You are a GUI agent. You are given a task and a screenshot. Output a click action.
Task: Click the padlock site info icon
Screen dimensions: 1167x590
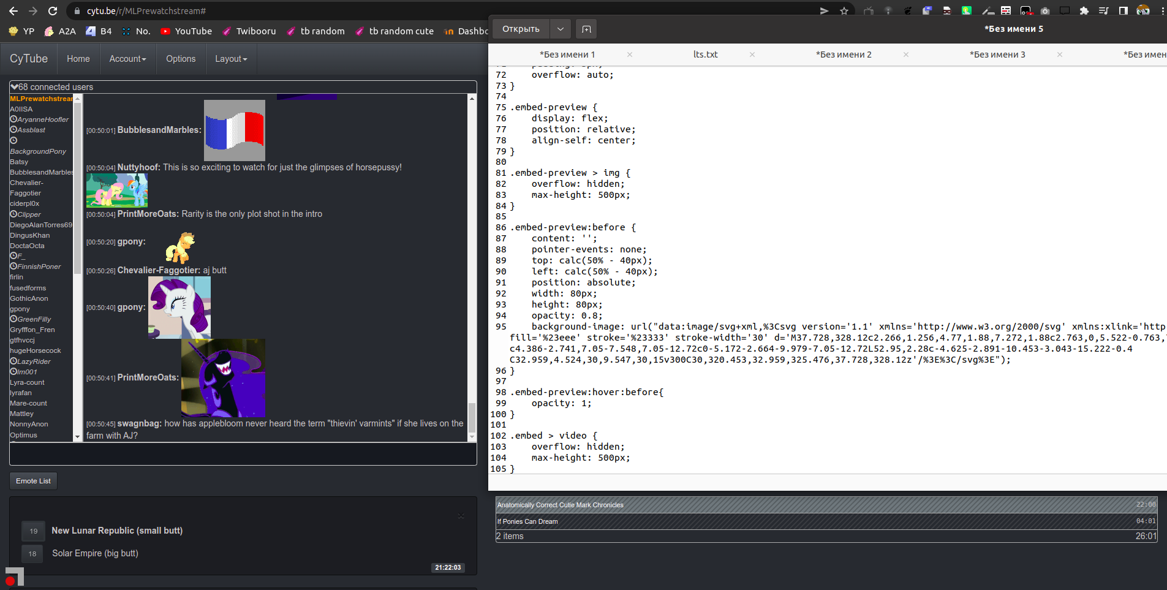(x=77, y=11)
